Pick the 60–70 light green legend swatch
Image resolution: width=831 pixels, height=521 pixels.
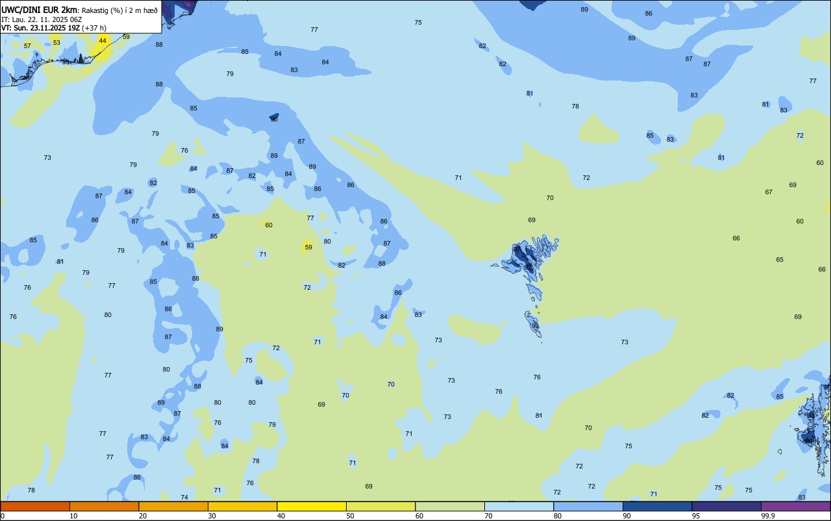click(450, 506)
